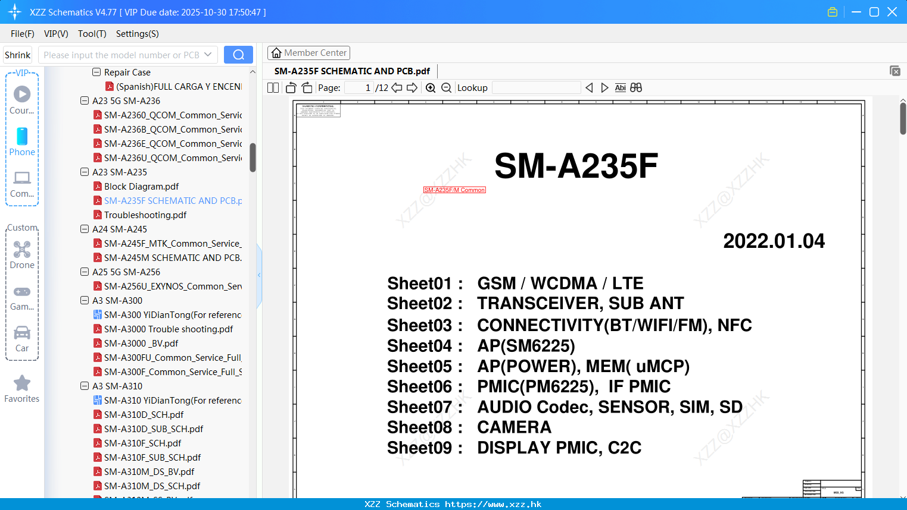Open Member Center

308,53
